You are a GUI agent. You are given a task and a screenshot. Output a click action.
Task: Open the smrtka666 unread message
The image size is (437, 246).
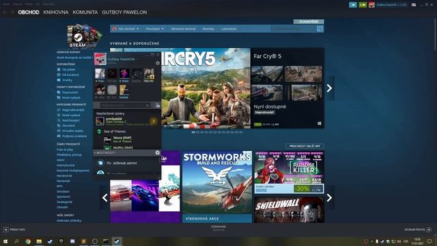126,122
